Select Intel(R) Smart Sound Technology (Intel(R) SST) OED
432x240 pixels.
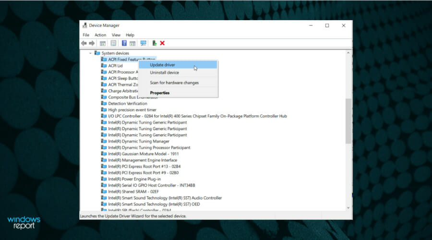(154, 204)
